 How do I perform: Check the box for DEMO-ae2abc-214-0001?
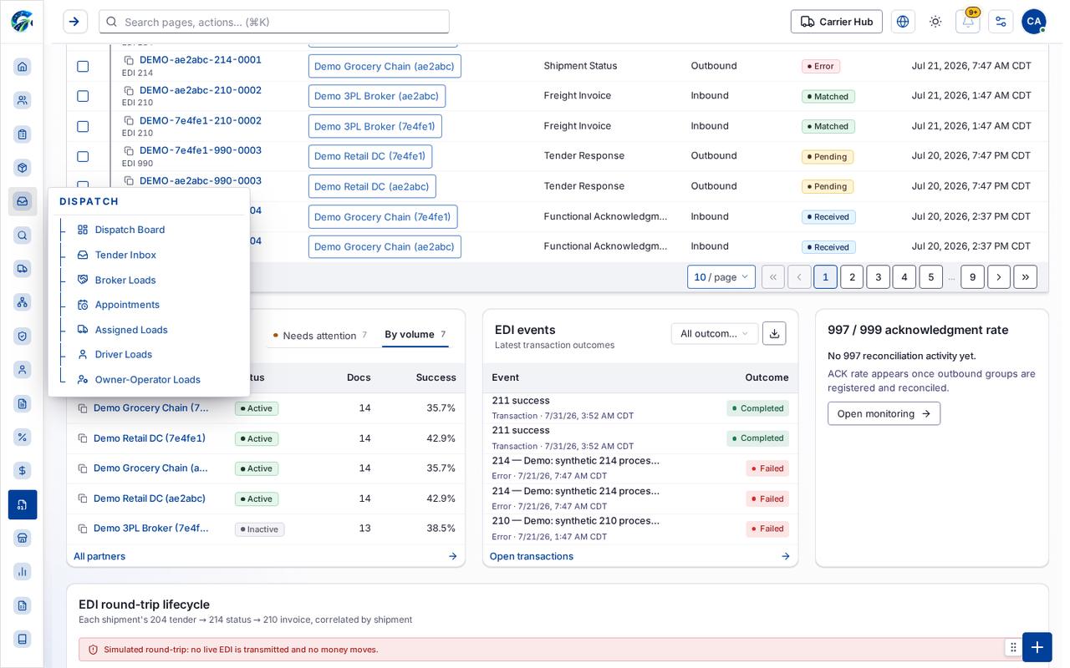(83, 66)
